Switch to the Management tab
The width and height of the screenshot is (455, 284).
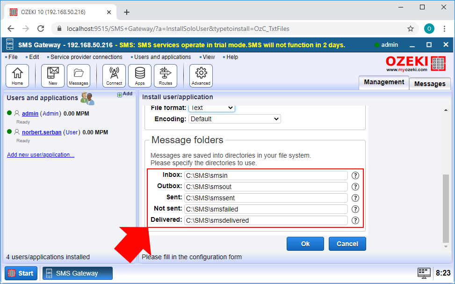click(384, 82)
